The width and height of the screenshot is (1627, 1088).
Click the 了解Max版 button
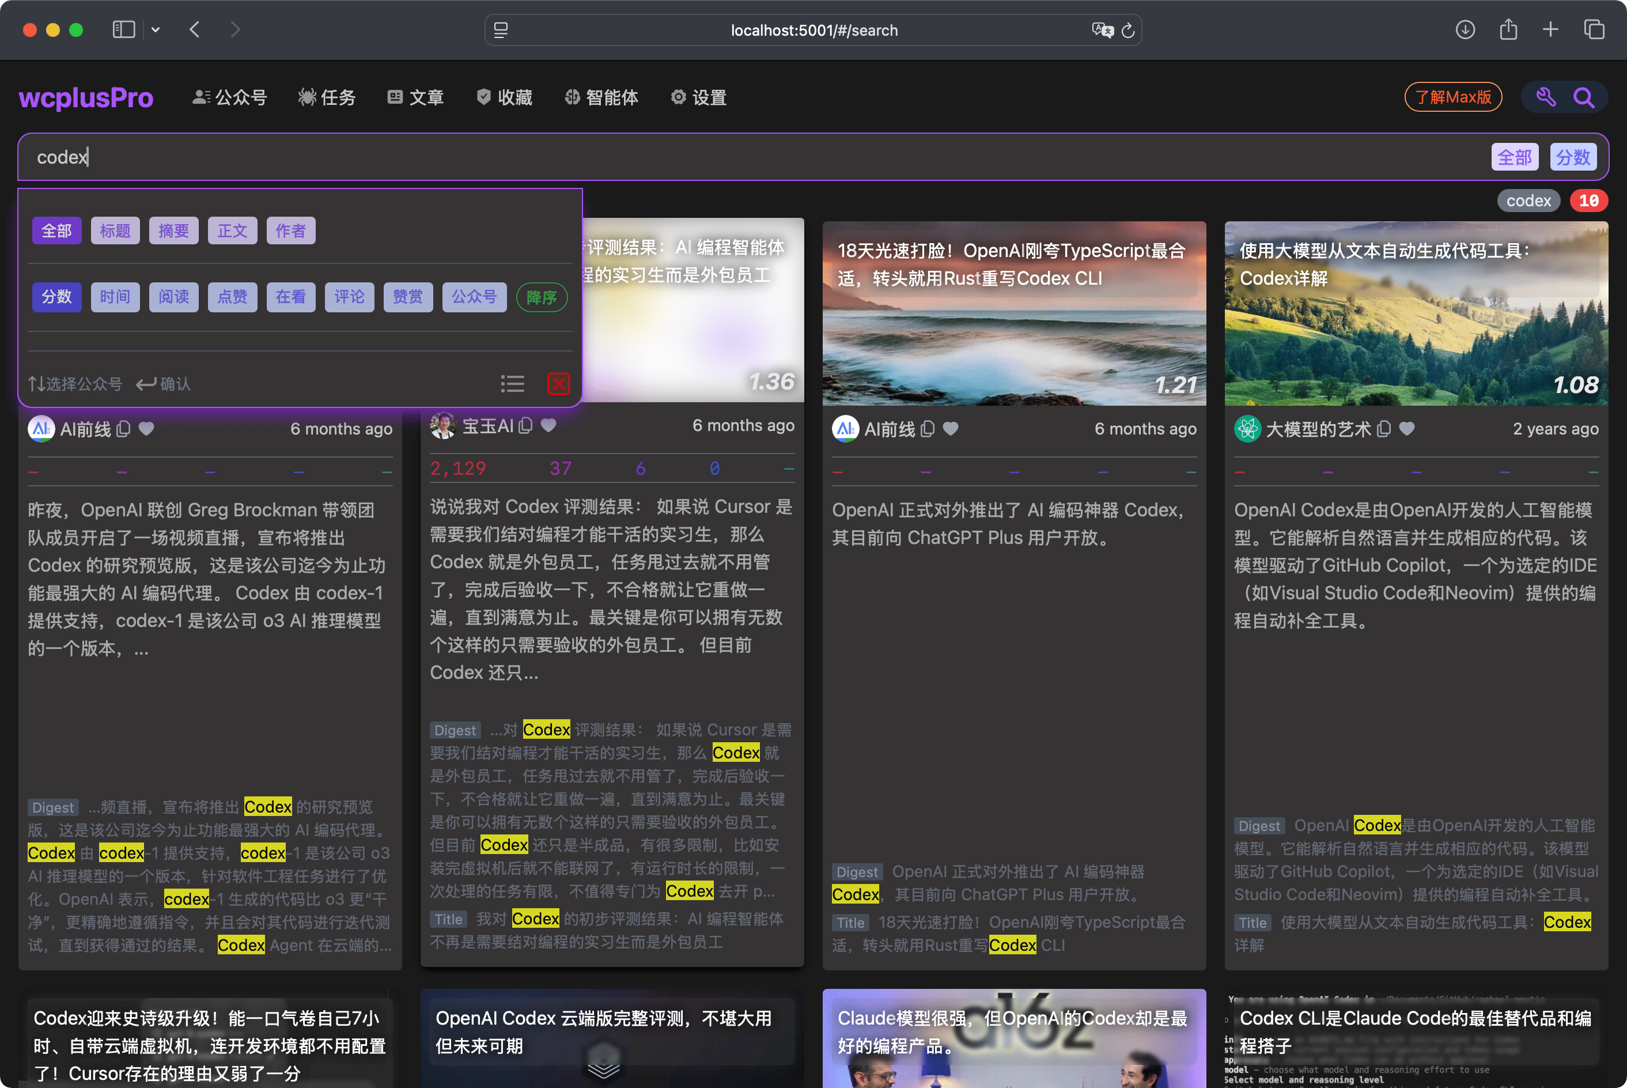coord(1453,97)
